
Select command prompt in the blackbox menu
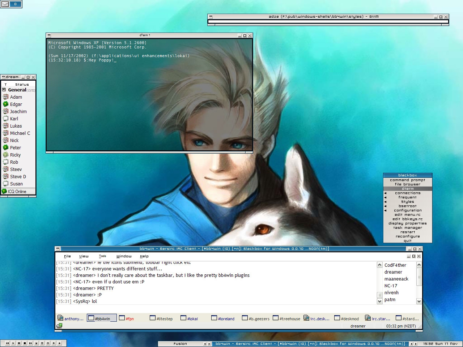[x=408, y=180]
